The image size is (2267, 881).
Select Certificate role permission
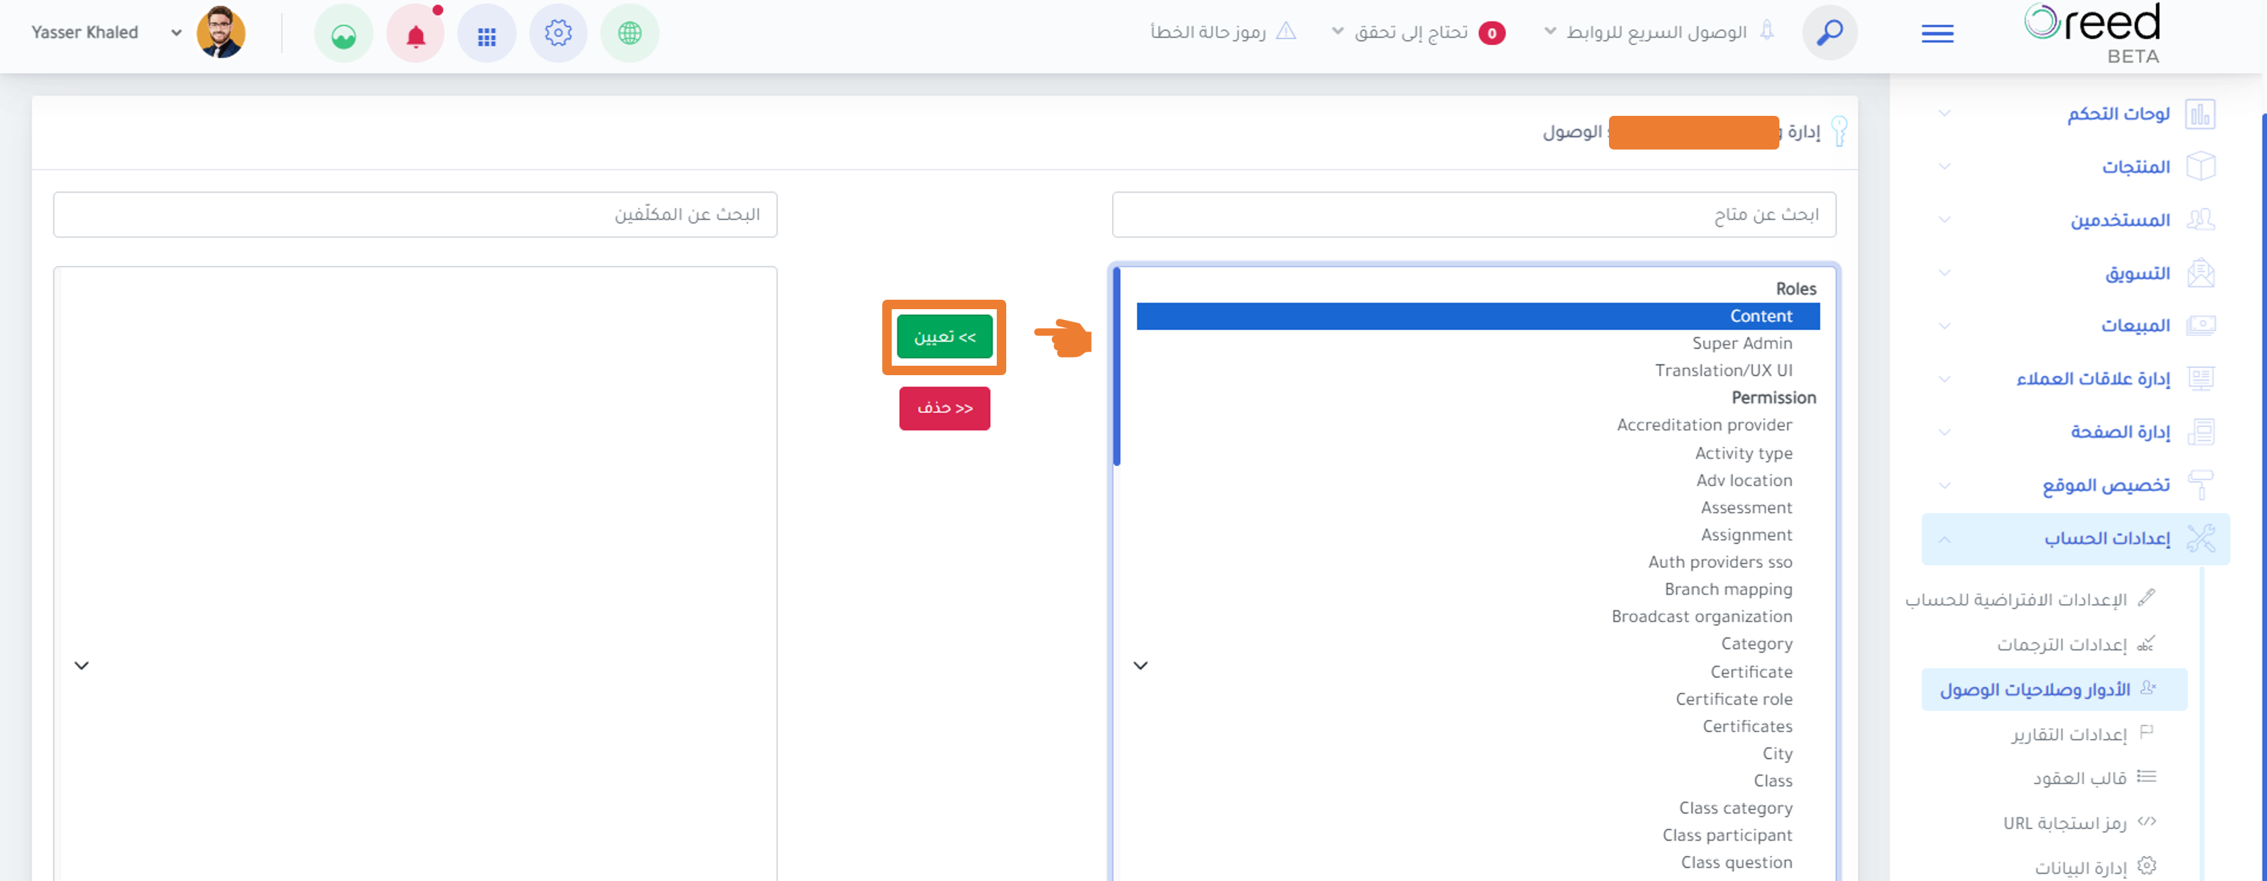pyautogui.click(x=1478, y=699)
